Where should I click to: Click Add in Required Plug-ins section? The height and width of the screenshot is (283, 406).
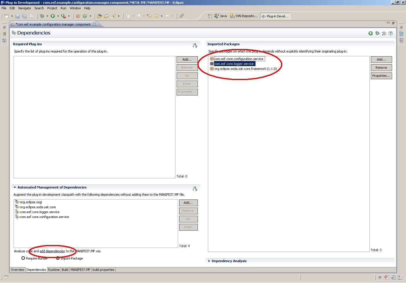(x=187, y=59)
